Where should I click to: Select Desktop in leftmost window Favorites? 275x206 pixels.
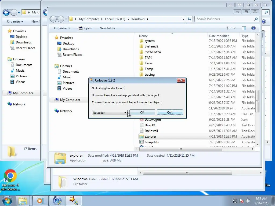pos(21,36)
